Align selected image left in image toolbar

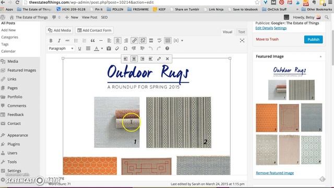point(125,59)
